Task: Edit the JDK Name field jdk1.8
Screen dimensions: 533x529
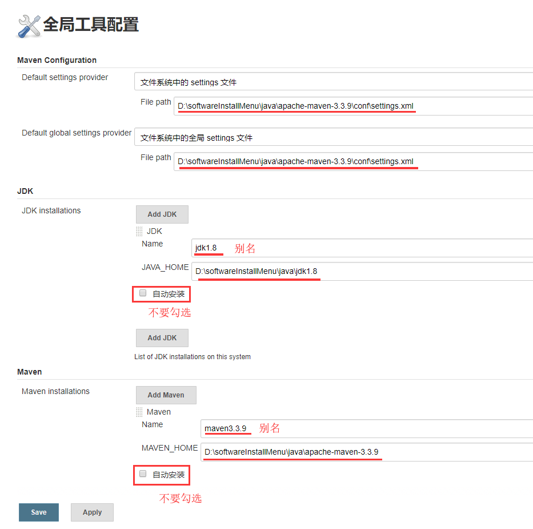Action: (362, 248)
